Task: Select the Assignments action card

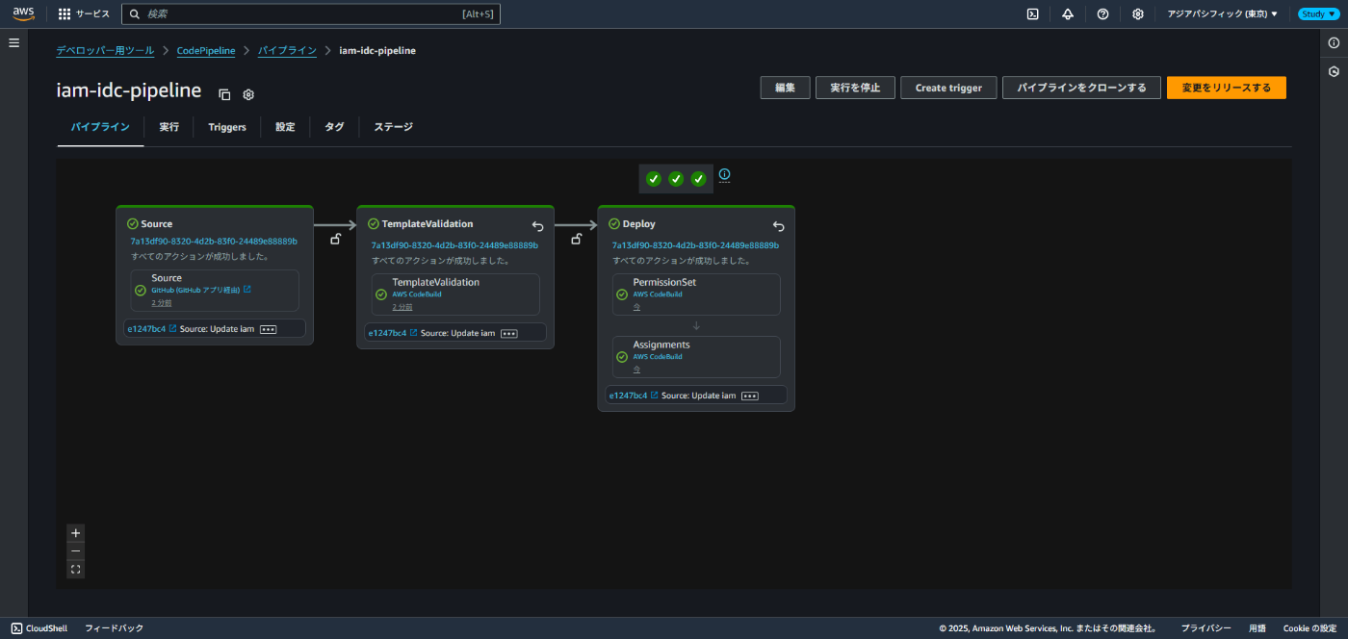Action: coord(696,357)
